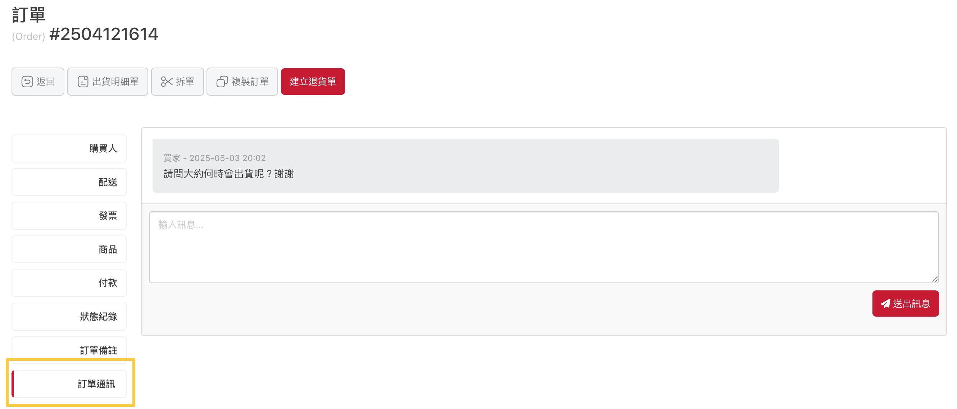Click the copy icon on 複製訂單
This screenshot has height=409, width=957.
coord(222,82)
